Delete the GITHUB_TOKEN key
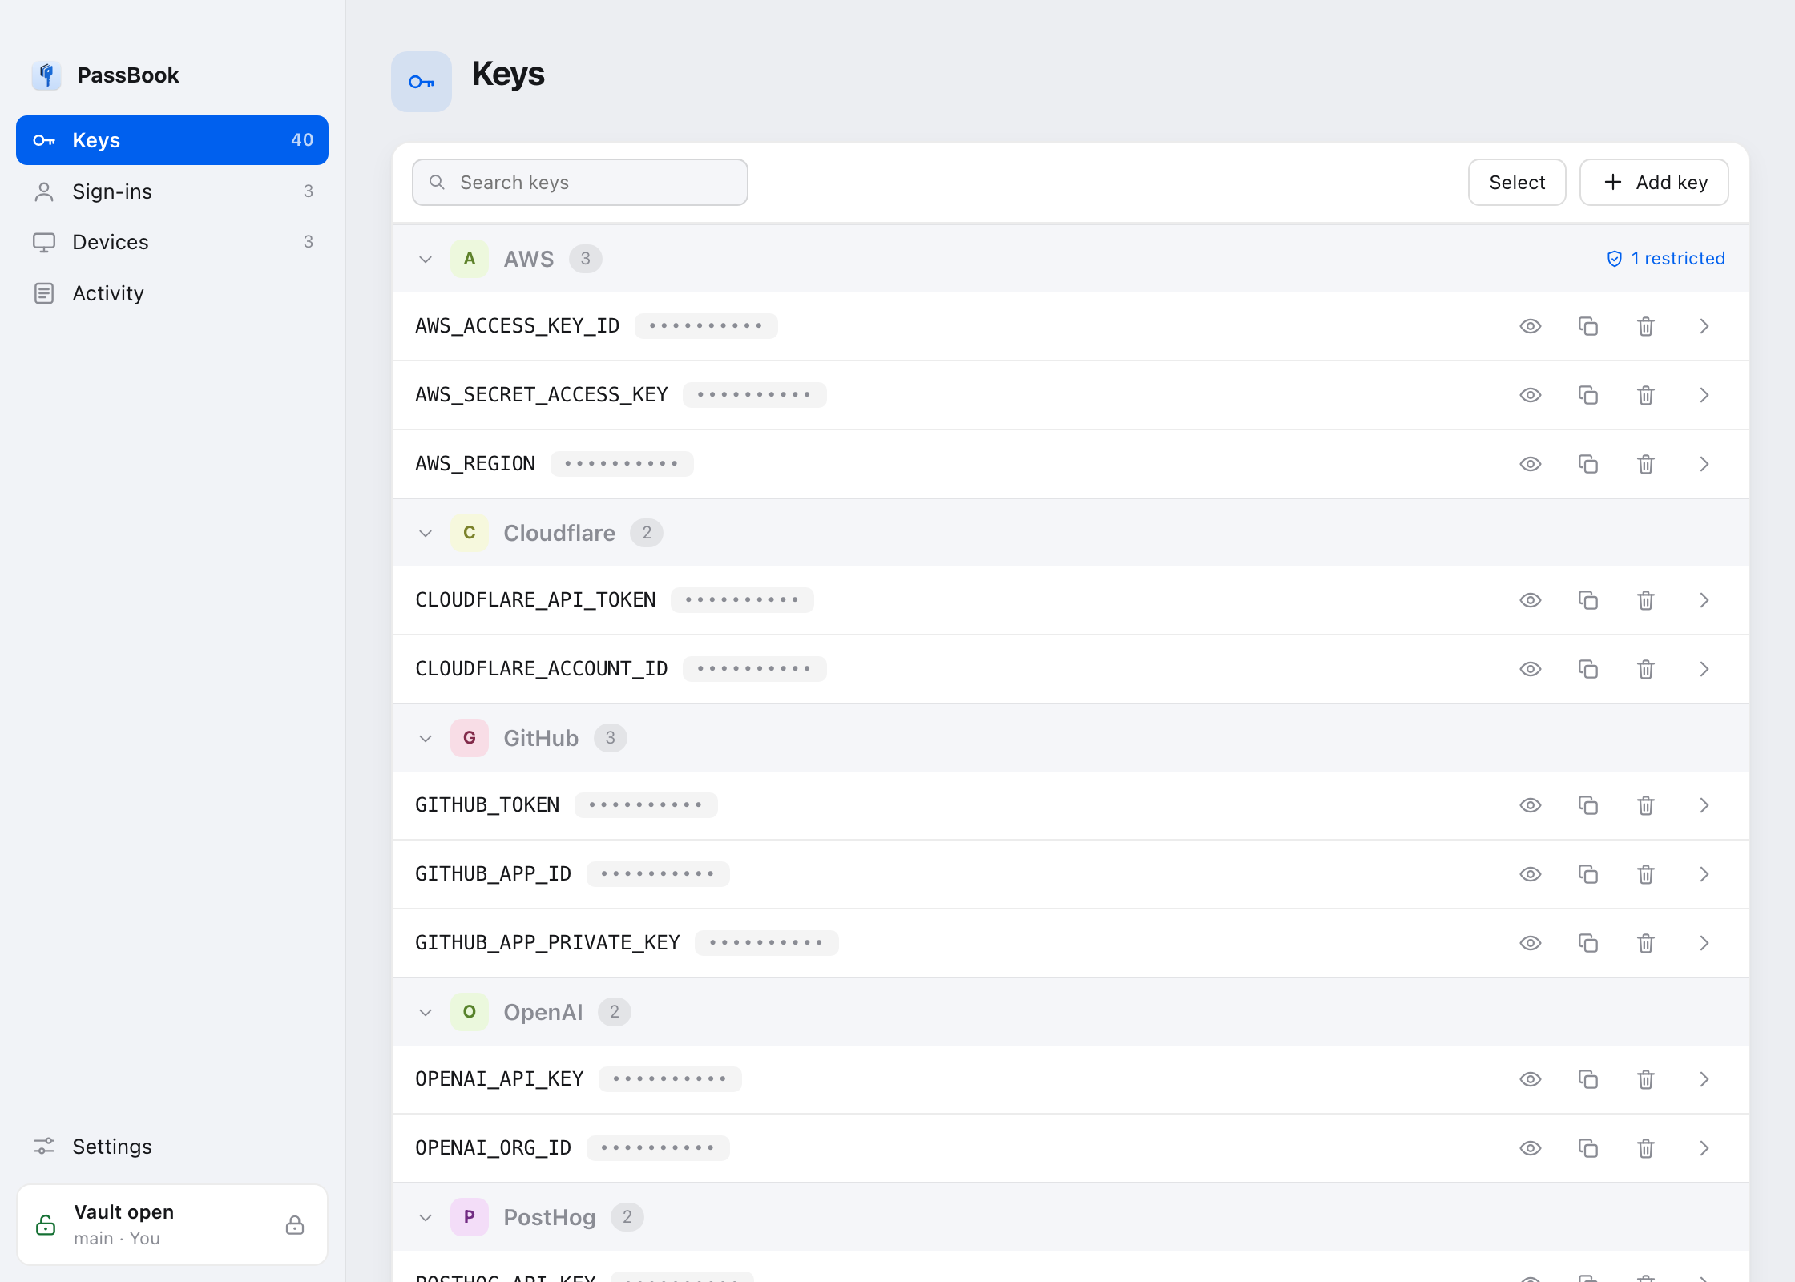The width and height of the screenshot is (1795, 1282). tap(1645, 805)
